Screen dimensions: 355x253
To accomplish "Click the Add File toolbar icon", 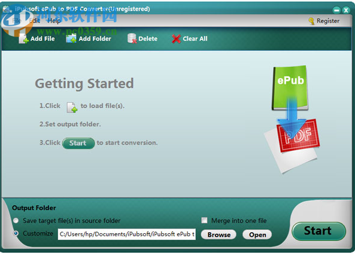I will 23,39.
